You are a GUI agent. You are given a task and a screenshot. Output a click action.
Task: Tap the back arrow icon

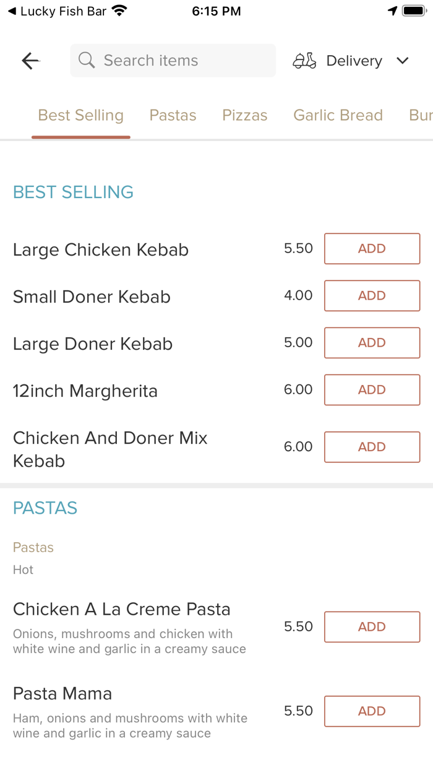(x=30, y=60)
